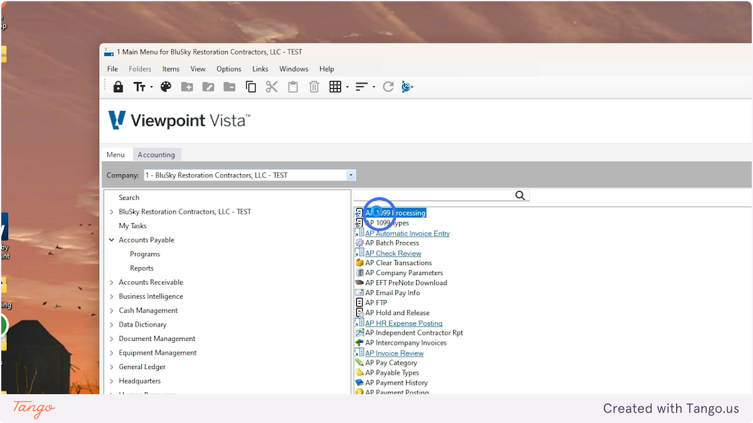Click the AP Intercompany Invoices icon
This screenshot has height=423, width=753.
point(360,343)
